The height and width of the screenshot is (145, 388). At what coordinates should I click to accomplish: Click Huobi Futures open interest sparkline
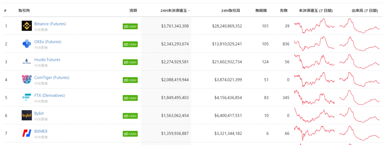pyautogui.click(x=314, y=62)
